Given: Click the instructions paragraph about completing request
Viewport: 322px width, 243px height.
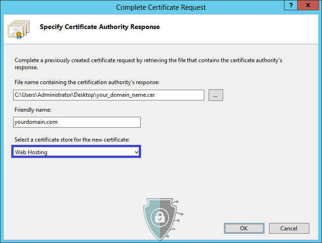Looking at the screenshot, I should click(x=148, y=64).
